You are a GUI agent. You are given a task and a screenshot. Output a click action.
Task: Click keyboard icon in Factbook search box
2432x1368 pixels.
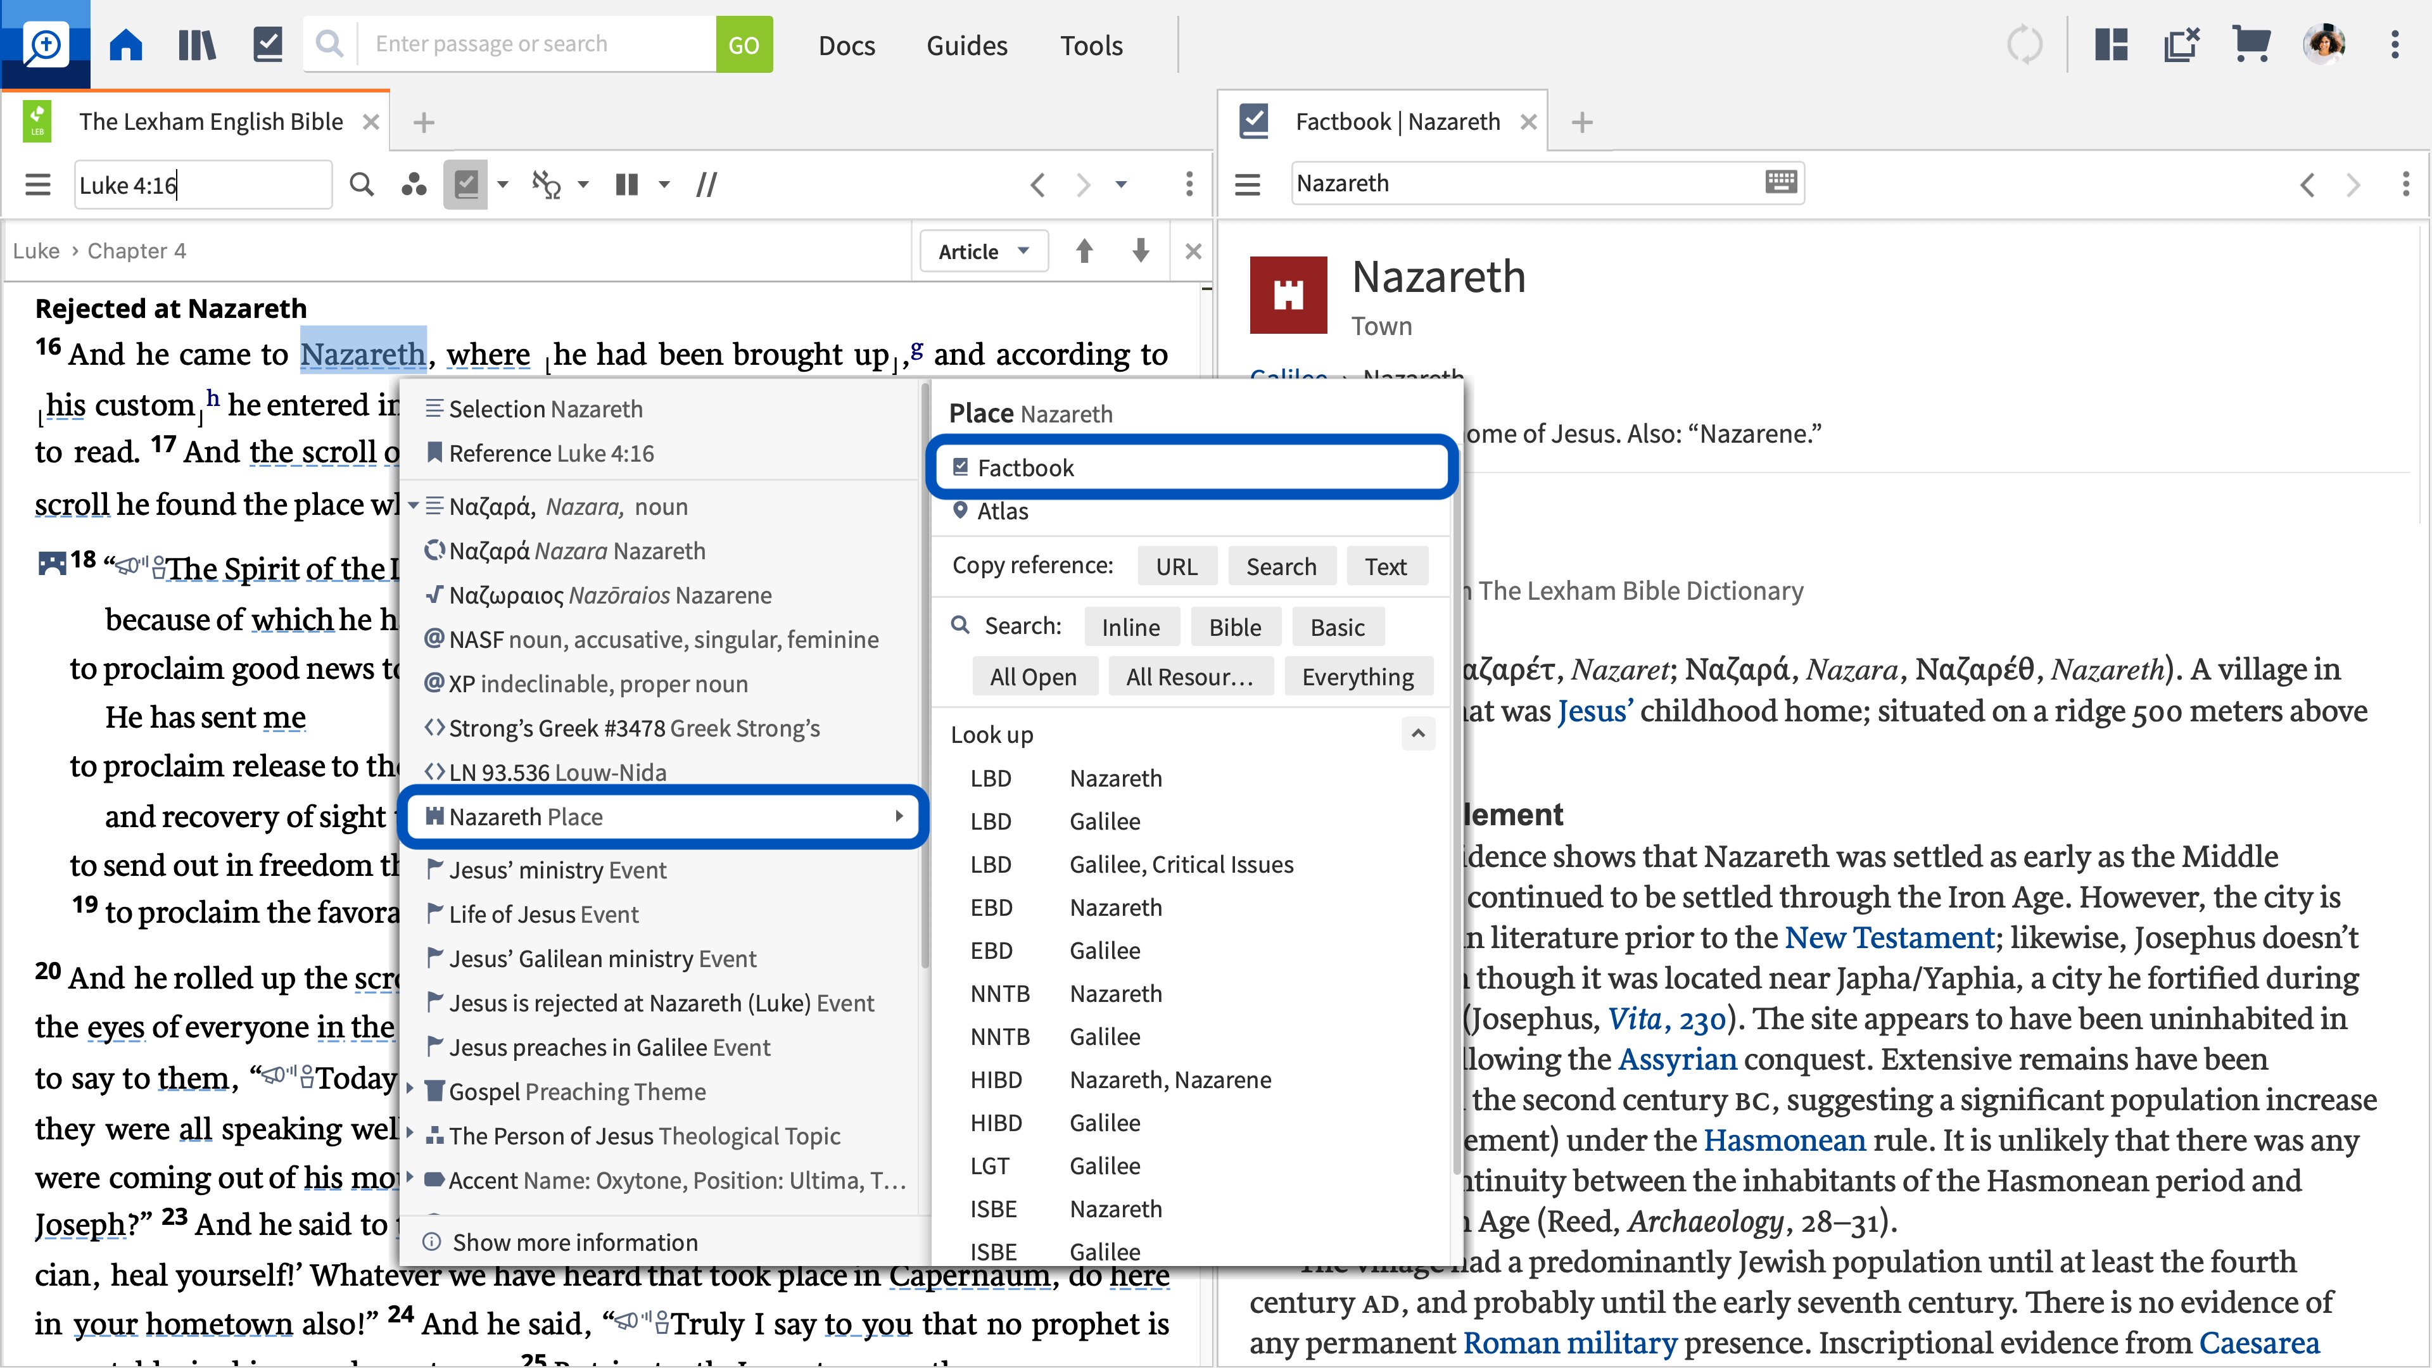[1780, 181]
